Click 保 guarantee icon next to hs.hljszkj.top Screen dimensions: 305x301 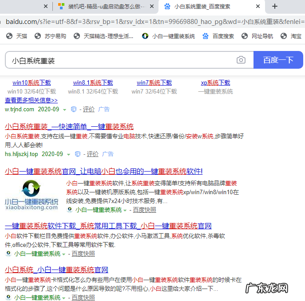(78, 154)
